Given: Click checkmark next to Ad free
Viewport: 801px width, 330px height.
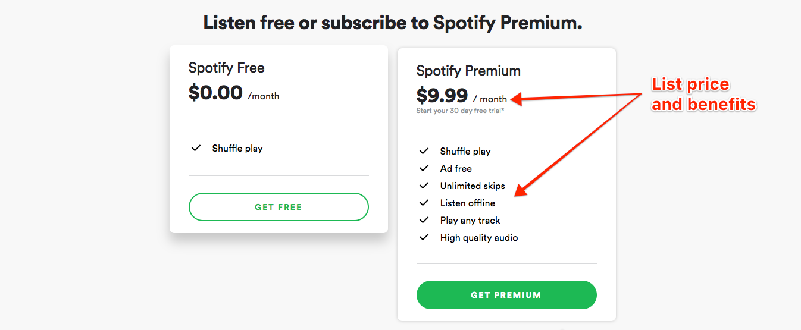Looking at the screenshot, I should pos(424,168).
